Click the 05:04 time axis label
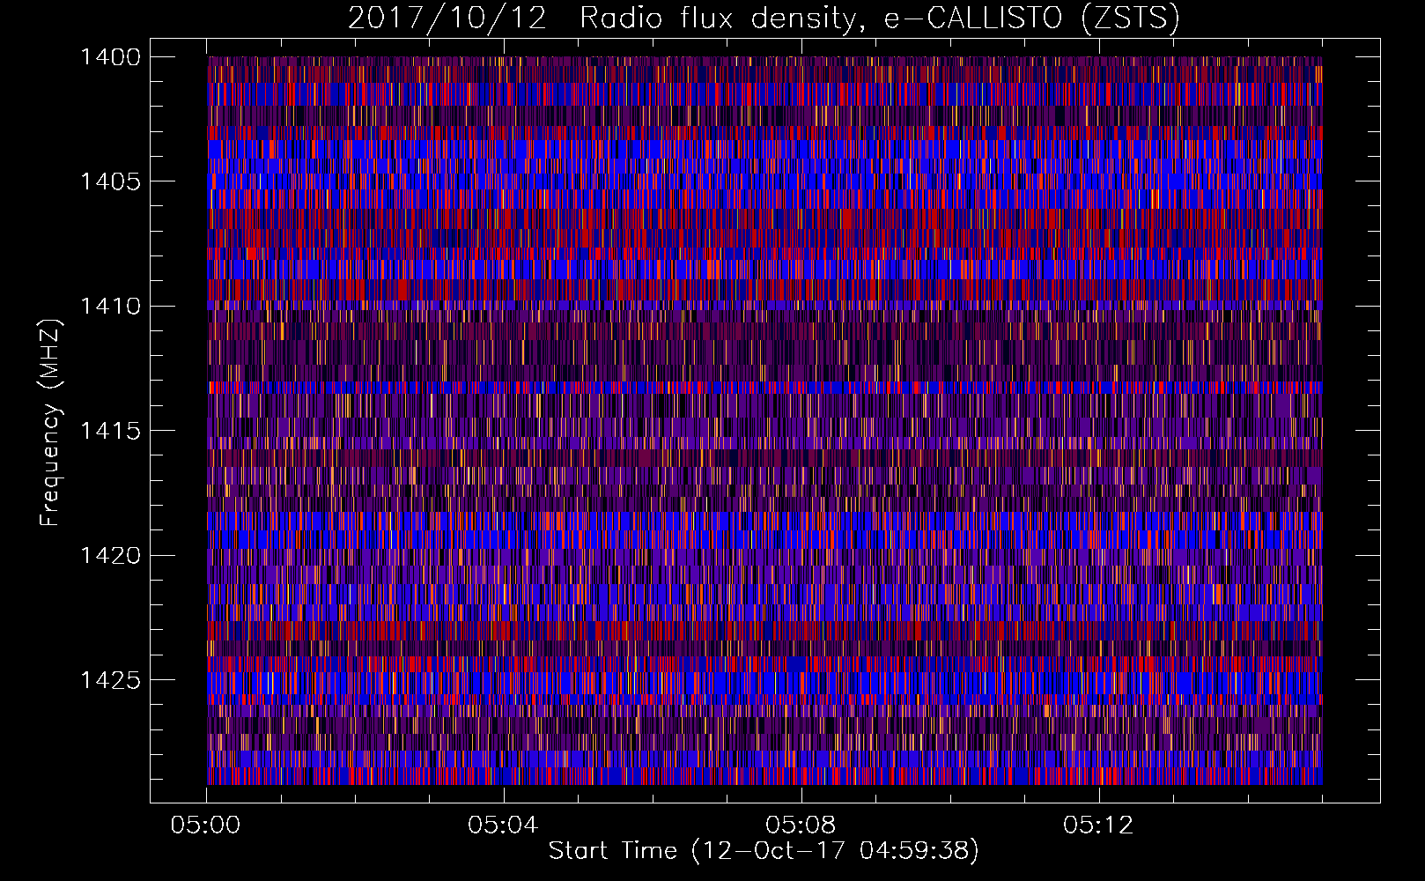 tap(503, 825)
